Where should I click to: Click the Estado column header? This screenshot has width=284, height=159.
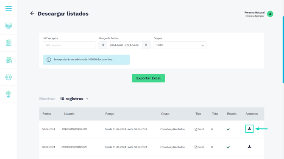point(232,114)
